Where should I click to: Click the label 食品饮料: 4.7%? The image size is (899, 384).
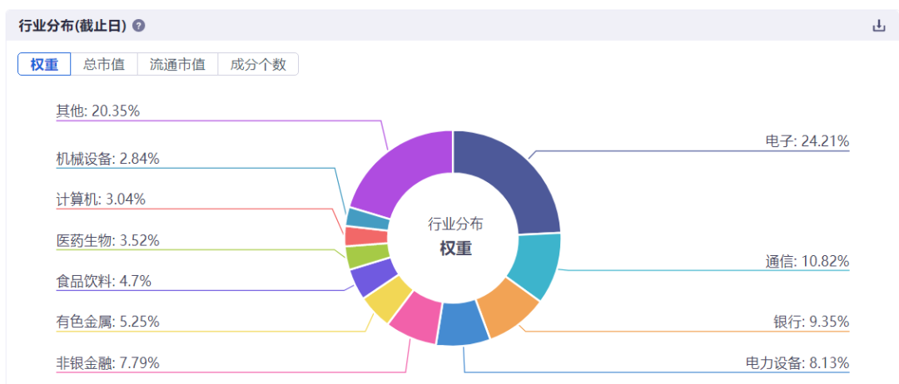pyautogui.click(x=104, y=281)
